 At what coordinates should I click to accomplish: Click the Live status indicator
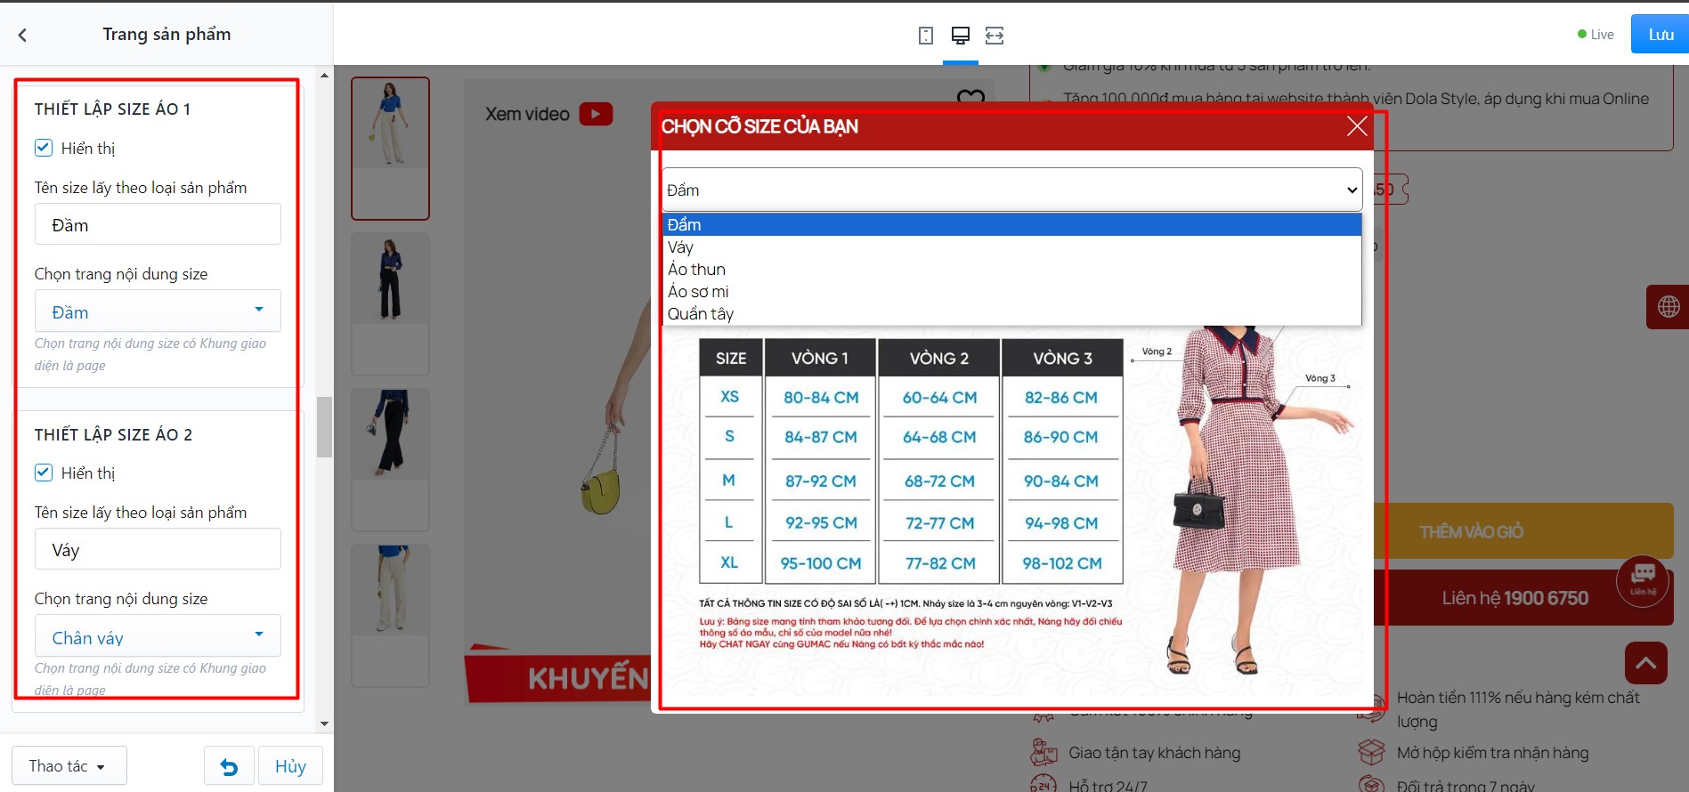point(1596,35)
